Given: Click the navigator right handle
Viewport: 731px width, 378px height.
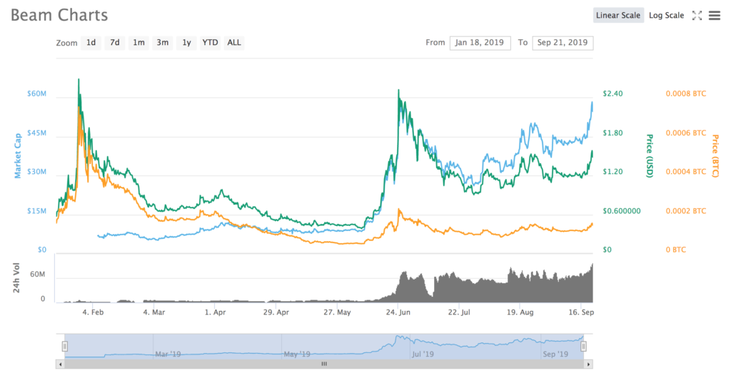Looking at the screenshot, I should [583, 346].
